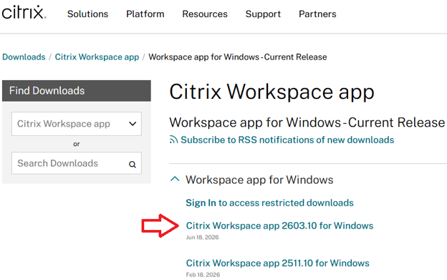The width and height of the screenshot is (447, 280).
Task: Subscribe to RSS notifications of new downloads
Action: [287, 140]
